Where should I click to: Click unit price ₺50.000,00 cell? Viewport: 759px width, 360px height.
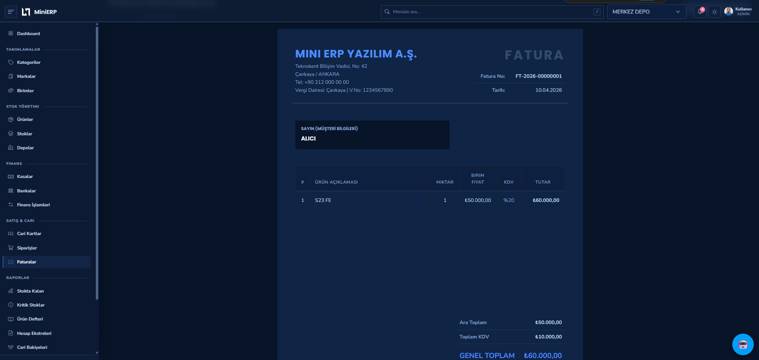click(478, 200)
